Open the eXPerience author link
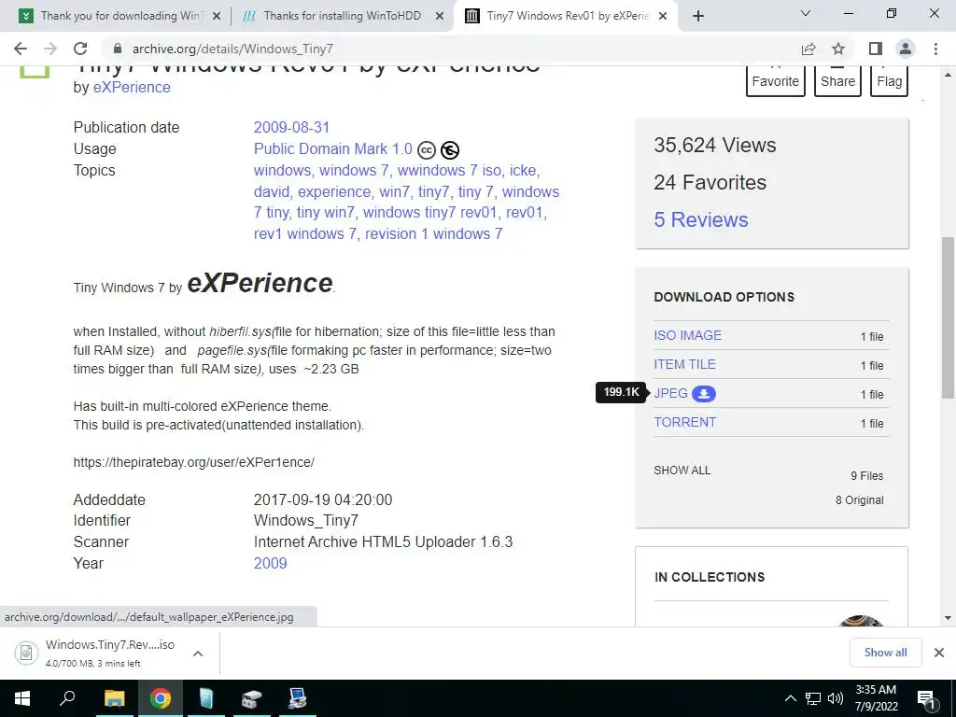This screenshot has height=717, width=956. click(132, 87)
